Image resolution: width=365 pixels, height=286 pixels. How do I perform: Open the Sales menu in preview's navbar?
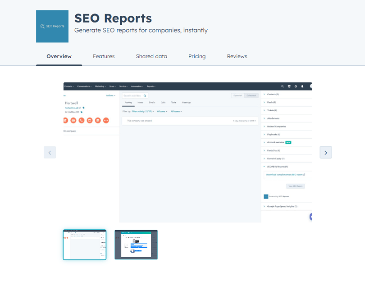[113, 86]
